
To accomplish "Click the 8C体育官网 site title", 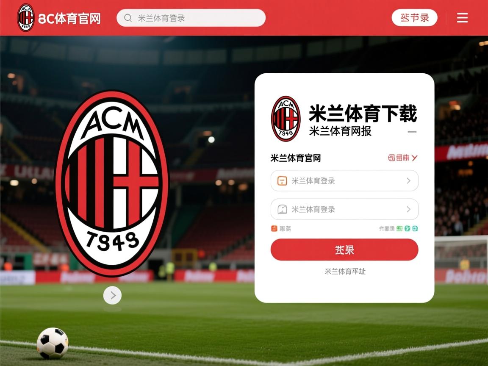I will (x=69, y=19).
